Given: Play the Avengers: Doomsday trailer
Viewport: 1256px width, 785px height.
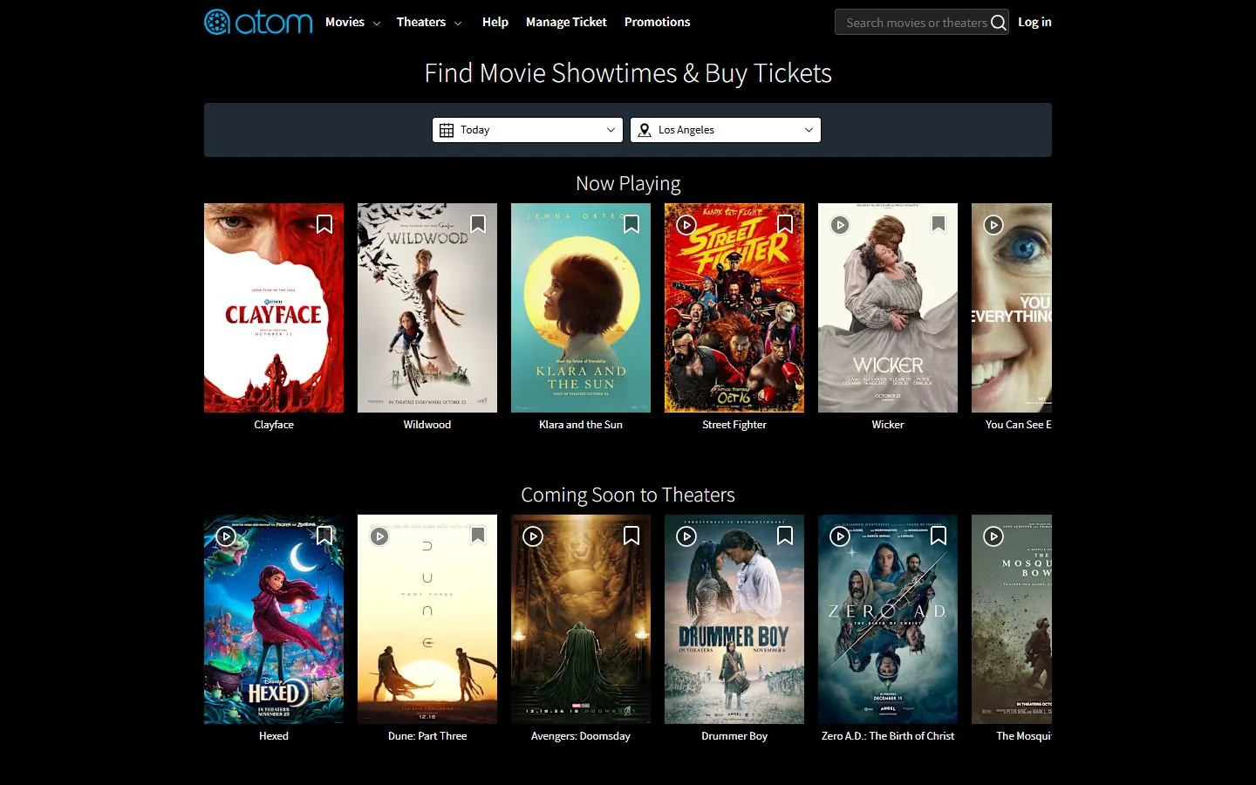Looking at the screenshot, I should pyautogui.click(x=533, y=536).
